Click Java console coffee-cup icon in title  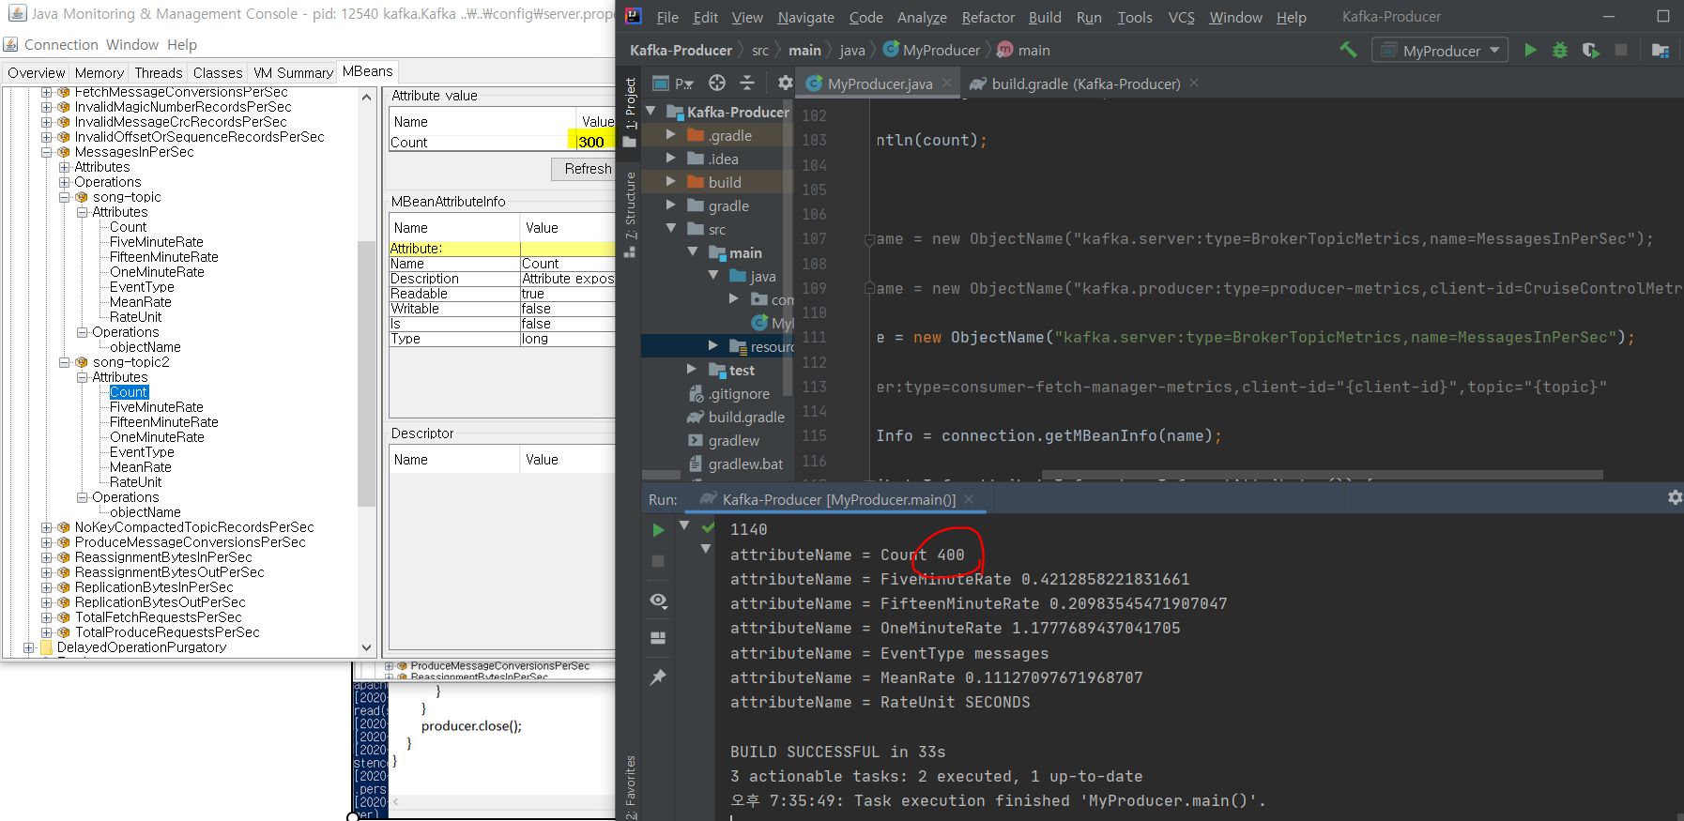(x=17, y=13)
